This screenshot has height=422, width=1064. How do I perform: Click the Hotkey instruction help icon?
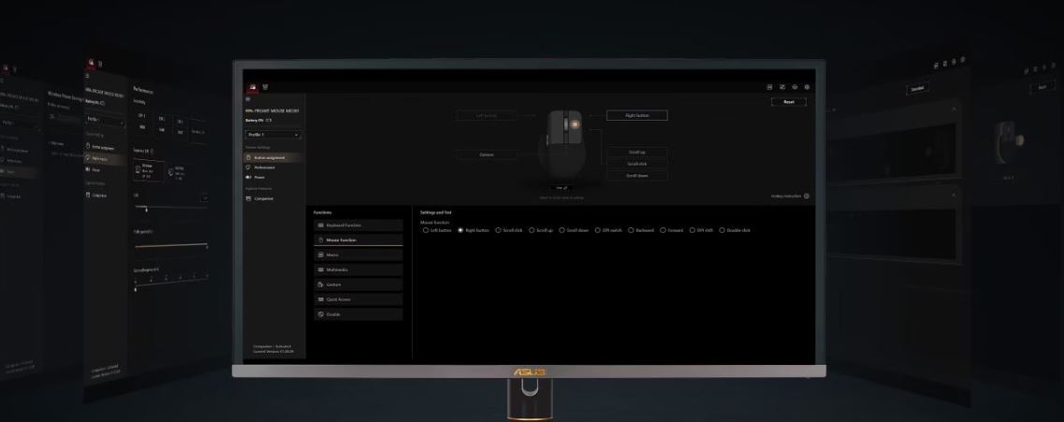click(807, 196)
